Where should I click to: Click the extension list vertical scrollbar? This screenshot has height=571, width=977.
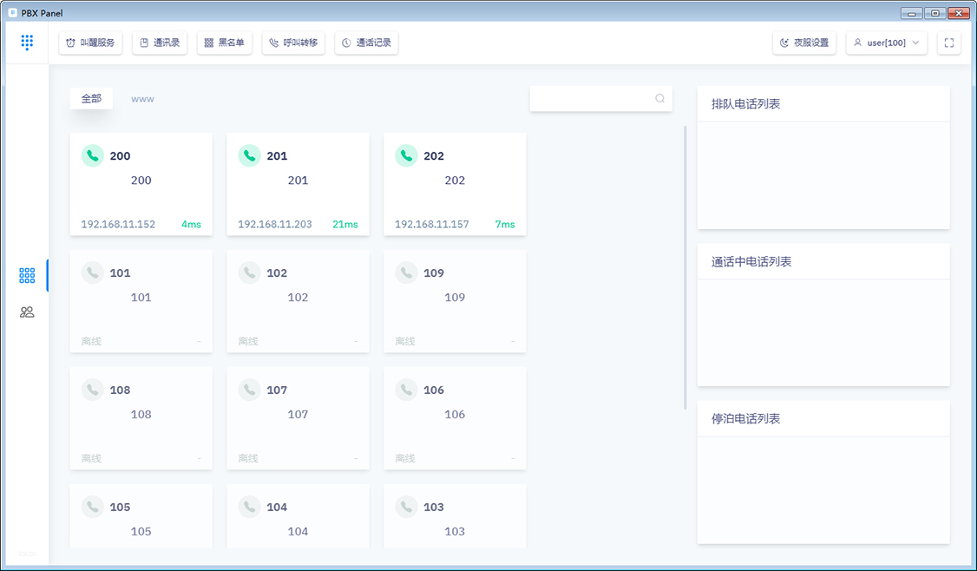click(685, 267)
